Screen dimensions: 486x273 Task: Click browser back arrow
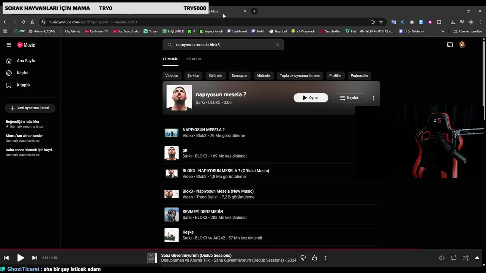point(5,22)
